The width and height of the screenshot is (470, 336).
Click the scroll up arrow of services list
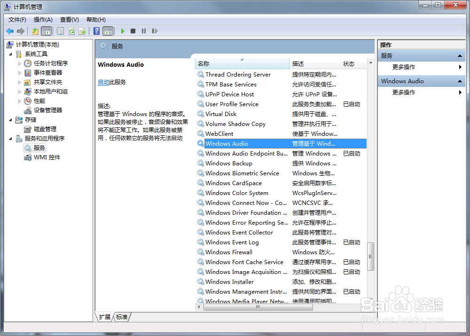point(371,63)
